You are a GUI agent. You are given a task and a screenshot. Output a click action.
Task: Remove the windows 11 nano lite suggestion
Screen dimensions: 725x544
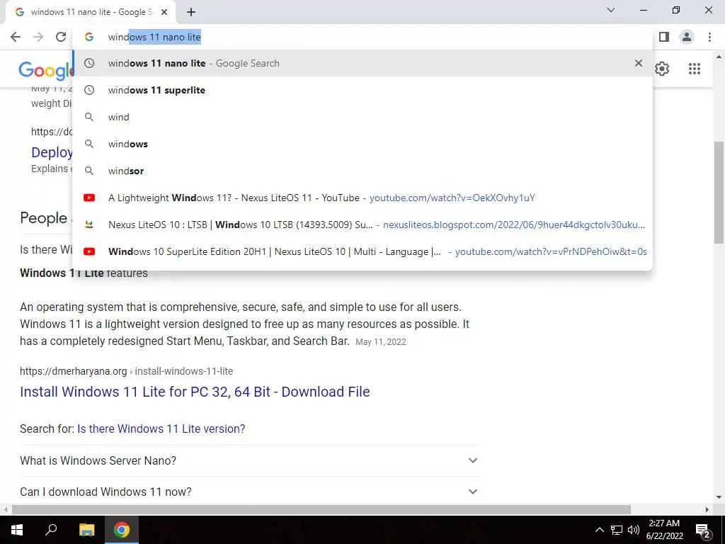(x=639, y=63)
